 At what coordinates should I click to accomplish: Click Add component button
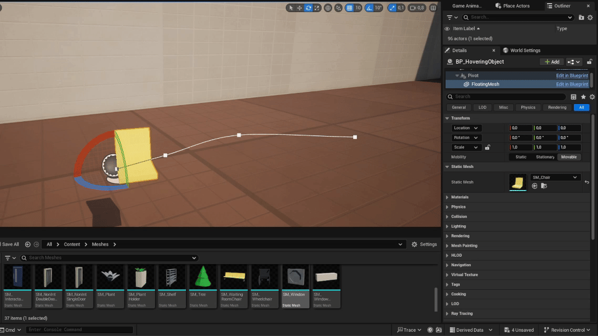pyautogui.click(x=552, y=62)
